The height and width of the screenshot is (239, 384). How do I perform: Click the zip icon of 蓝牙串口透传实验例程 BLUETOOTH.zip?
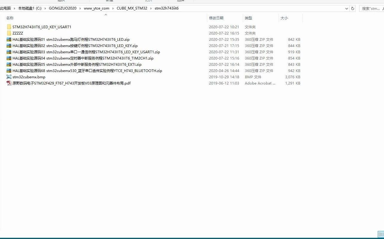click(x=9, y=71)
